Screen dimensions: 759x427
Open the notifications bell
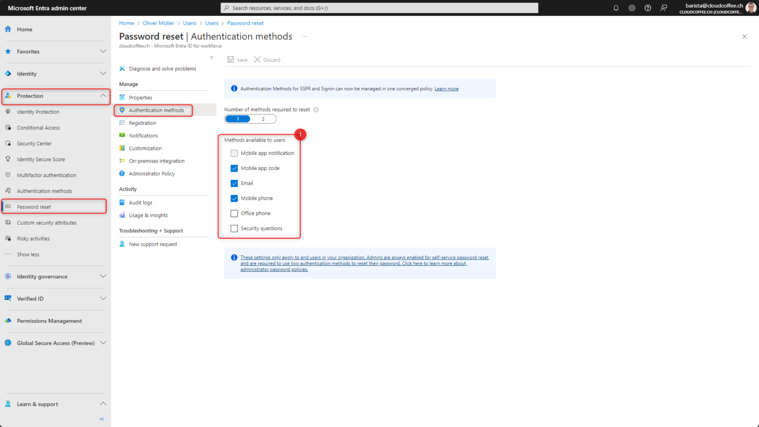coord(616,7)
